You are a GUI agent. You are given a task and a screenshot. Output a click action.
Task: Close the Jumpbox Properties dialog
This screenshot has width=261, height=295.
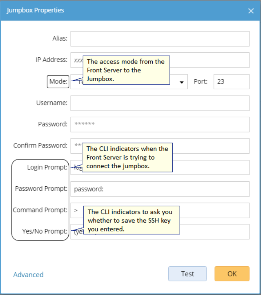[x=251, y=11]
